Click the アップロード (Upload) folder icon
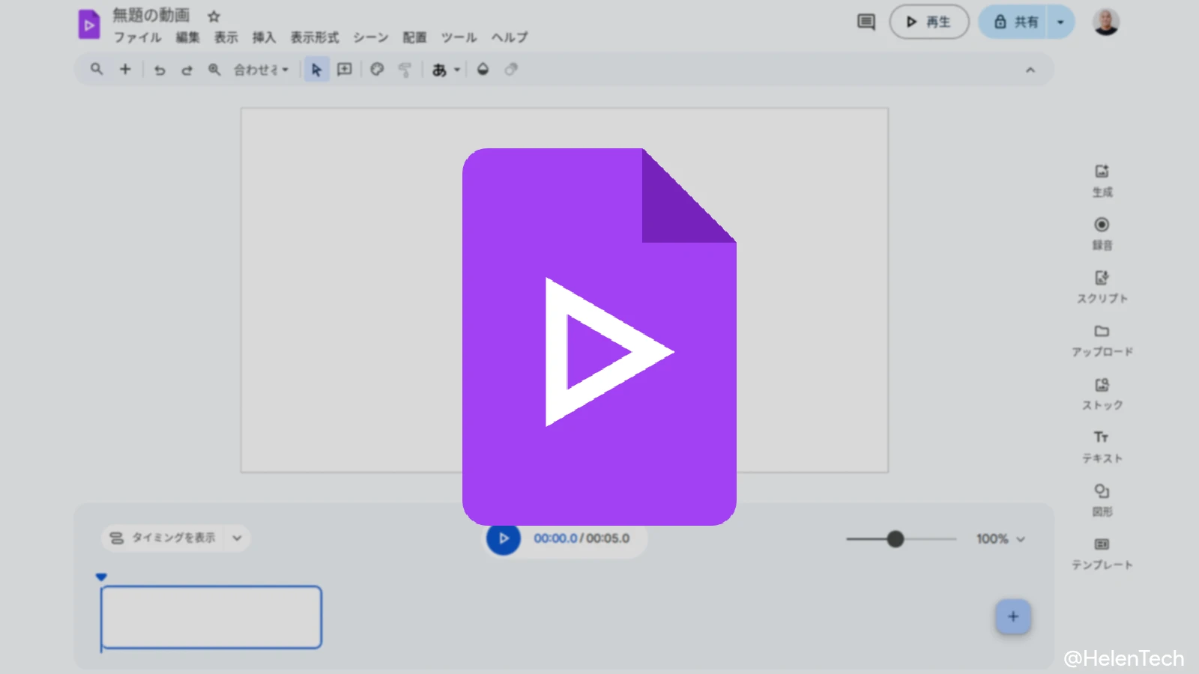The width and height of the screenshot is (1199, 674). pyautogui.click(x=1102, y=331)
